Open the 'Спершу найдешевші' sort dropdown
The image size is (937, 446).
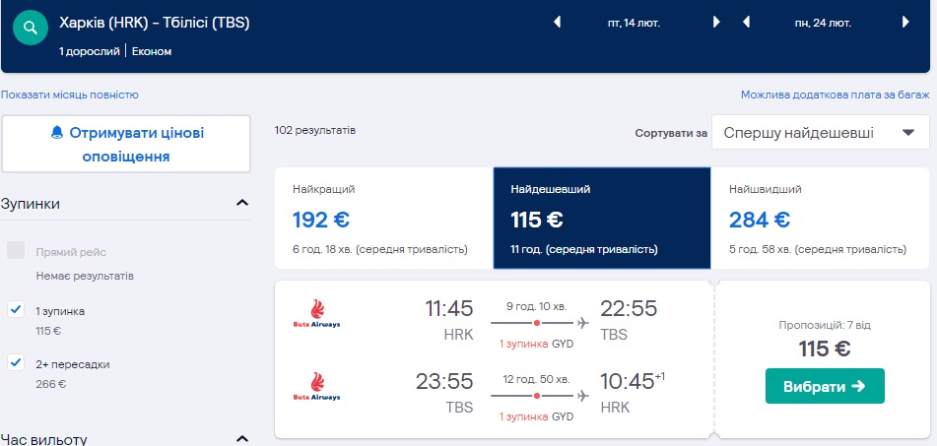click(813, 133)
